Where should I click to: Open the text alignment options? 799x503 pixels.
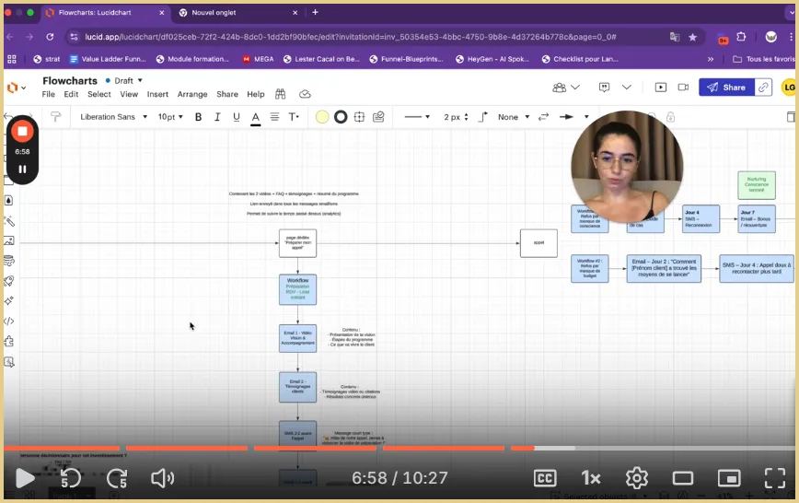coord(274,117)
